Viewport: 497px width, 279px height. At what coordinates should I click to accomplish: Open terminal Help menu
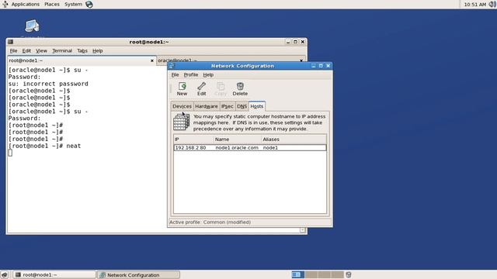tap(98, 50)
